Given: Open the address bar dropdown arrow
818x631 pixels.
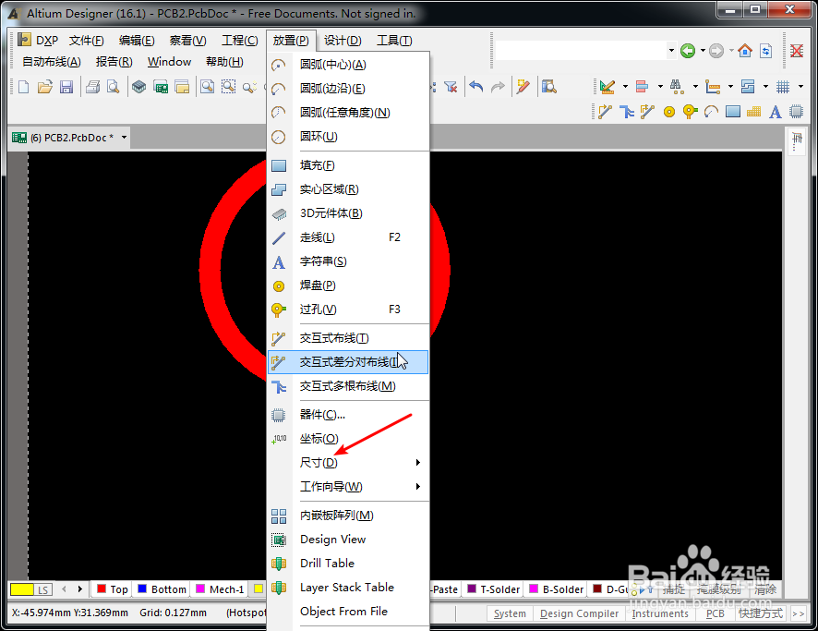Looking at the screenshot, I should pos(671,51).
